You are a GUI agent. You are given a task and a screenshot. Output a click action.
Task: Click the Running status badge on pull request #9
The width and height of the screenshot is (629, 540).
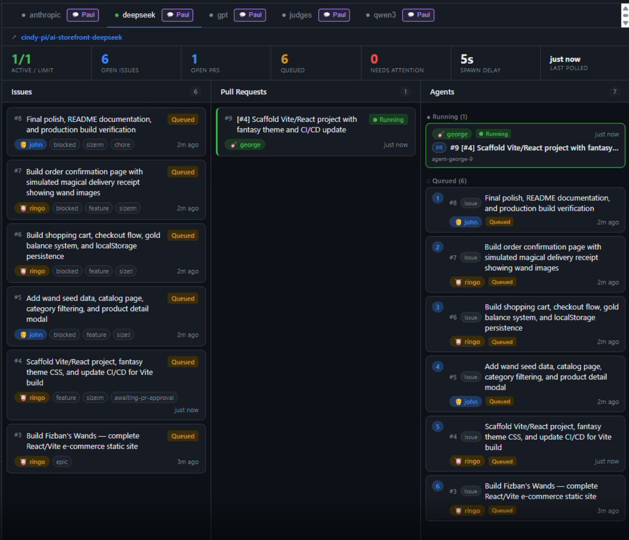point(388,119)
